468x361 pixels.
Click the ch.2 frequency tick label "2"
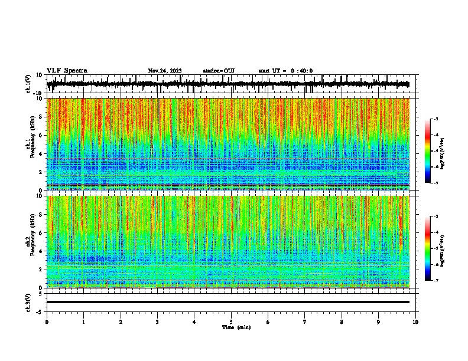41,270
